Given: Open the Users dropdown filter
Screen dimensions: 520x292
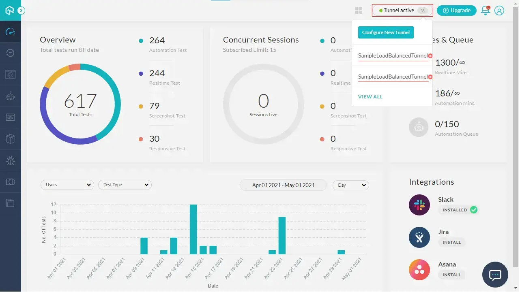Looking at the screenshot, I should click(67, 185).
